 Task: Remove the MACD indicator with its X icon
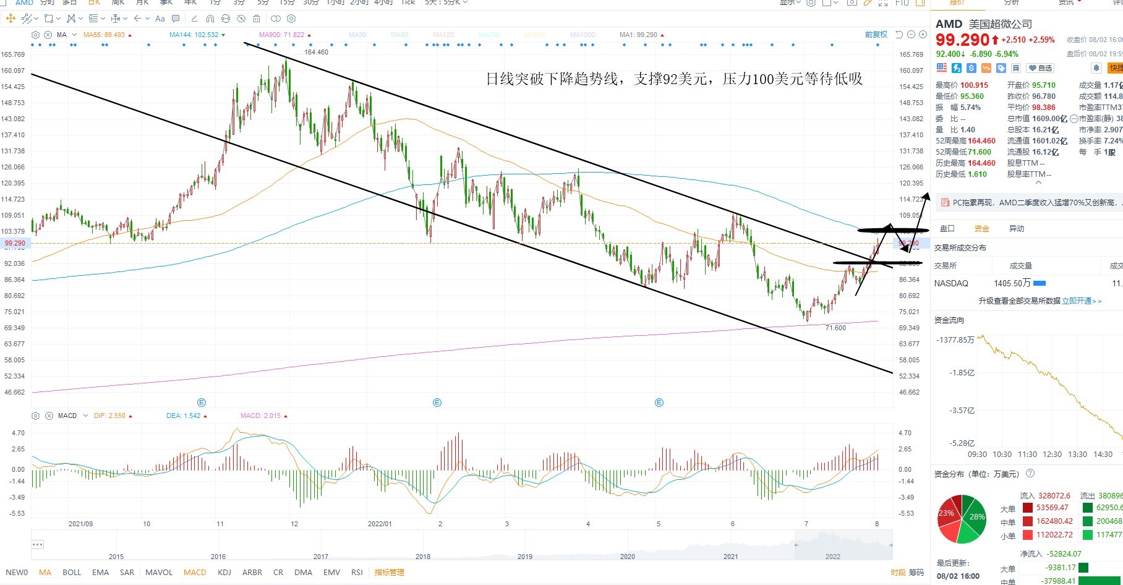[48, 416]
